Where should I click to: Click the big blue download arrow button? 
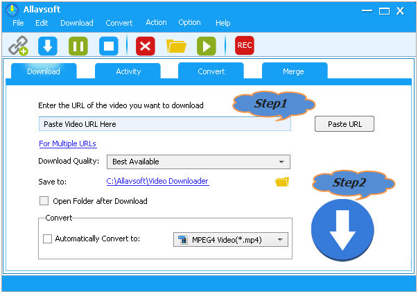coord(342,230)
